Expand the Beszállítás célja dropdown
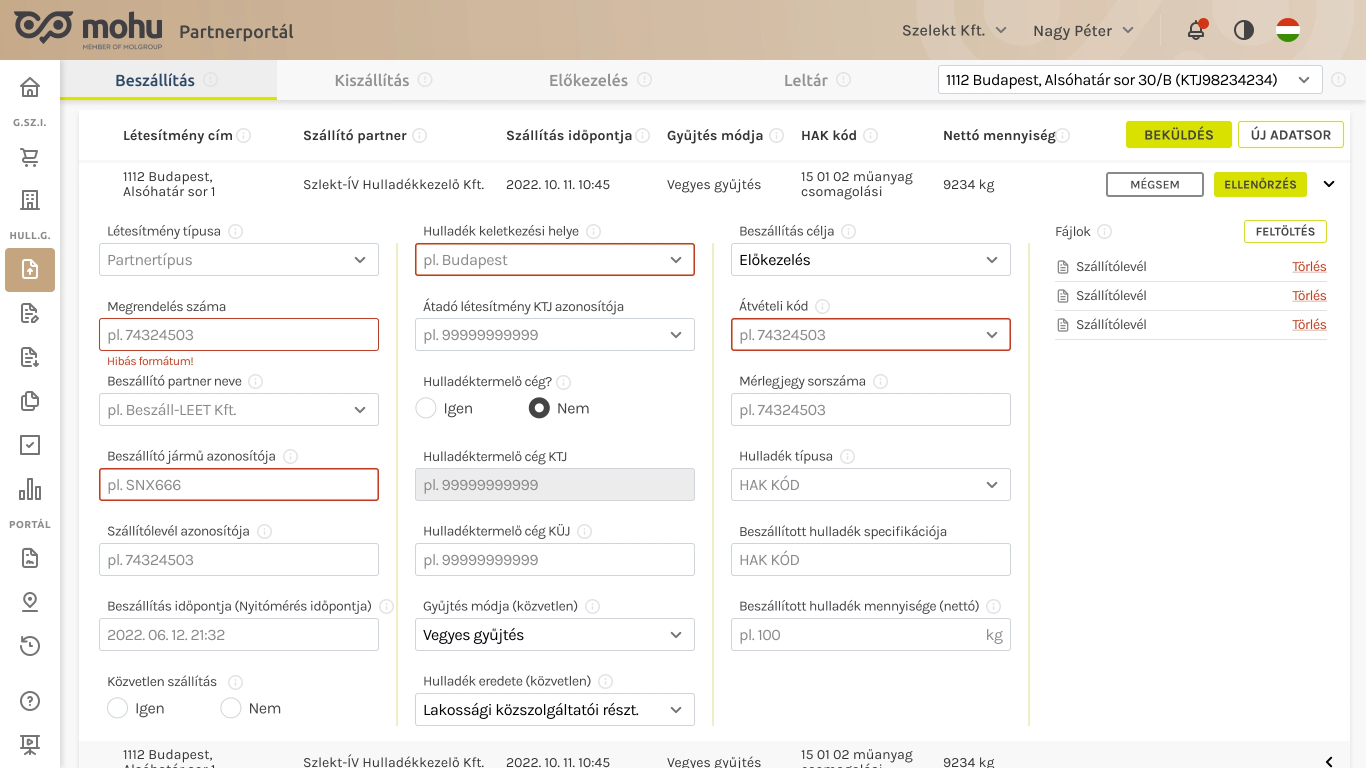This screenshot has width=1366, height=768. [x=870, y=260]
